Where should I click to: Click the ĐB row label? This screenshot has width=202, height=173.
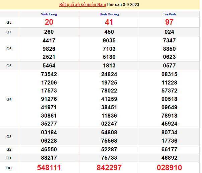coord(9,167)
